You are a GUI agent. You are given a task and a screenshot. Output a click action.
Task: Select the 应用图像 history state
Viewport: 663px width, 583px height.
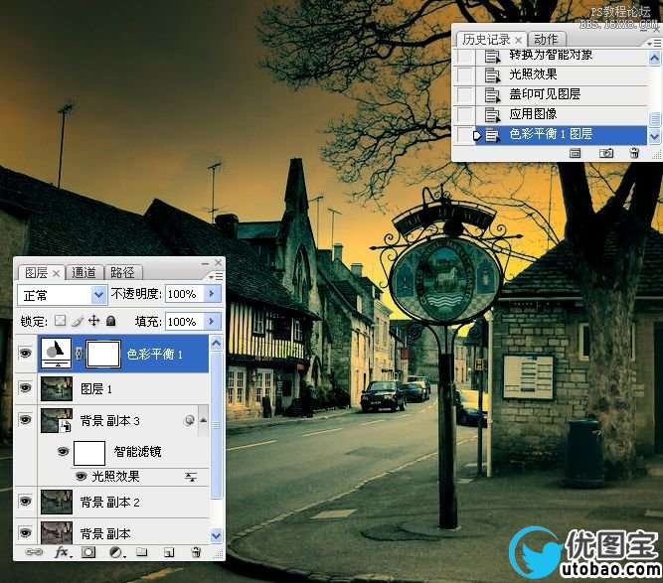[533, 114]
